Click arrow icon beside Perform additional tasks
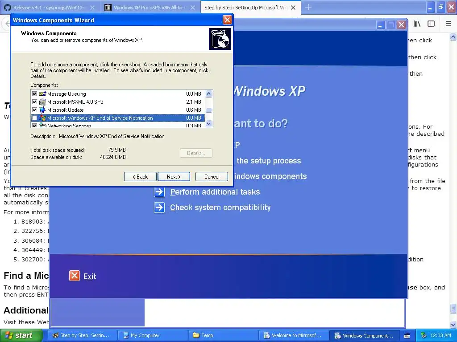This screenshot has width=457, height=342. point(159,192)
